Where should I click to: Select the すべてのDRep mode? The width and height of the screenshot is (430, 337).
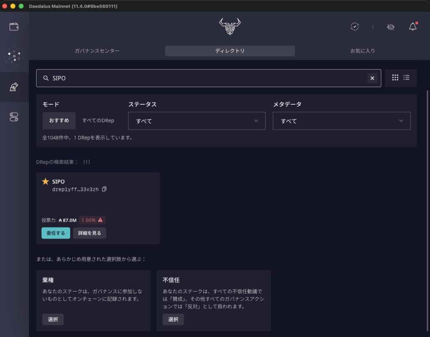[x=98, y=121]
